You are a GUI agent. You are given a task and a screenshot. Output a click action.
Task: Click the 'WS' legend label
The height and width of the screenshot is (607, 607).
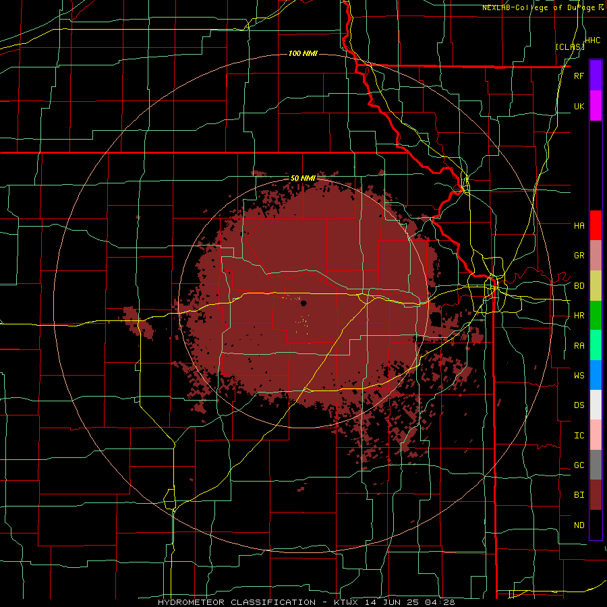click(579, 376)
